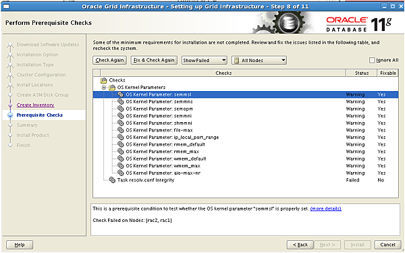The width and height of the screenshot is (405, 253).
Task: Select row OS Kernel Parameter: wmem_max
Action: (x=246, y=165)
